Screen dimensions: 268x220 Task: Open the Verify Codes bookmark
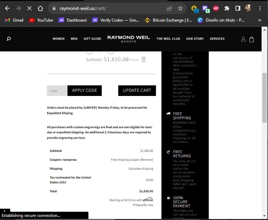(x=115, y=20)
